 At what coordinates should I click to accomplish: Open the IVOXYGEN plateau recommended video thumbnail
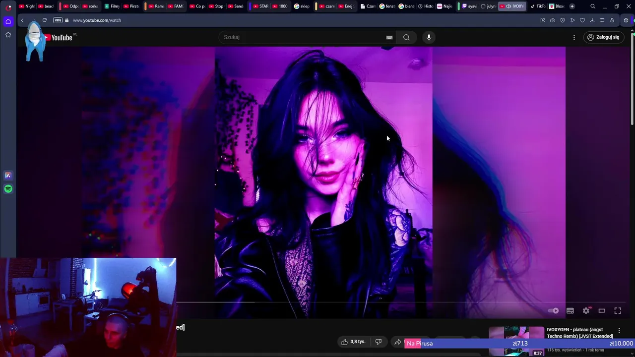516,342
